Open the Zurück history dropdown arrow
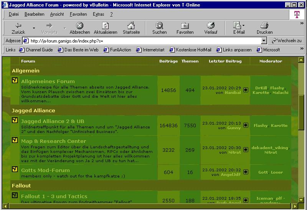The width and height of the screenshot is (307, 210). coord(34,28)
